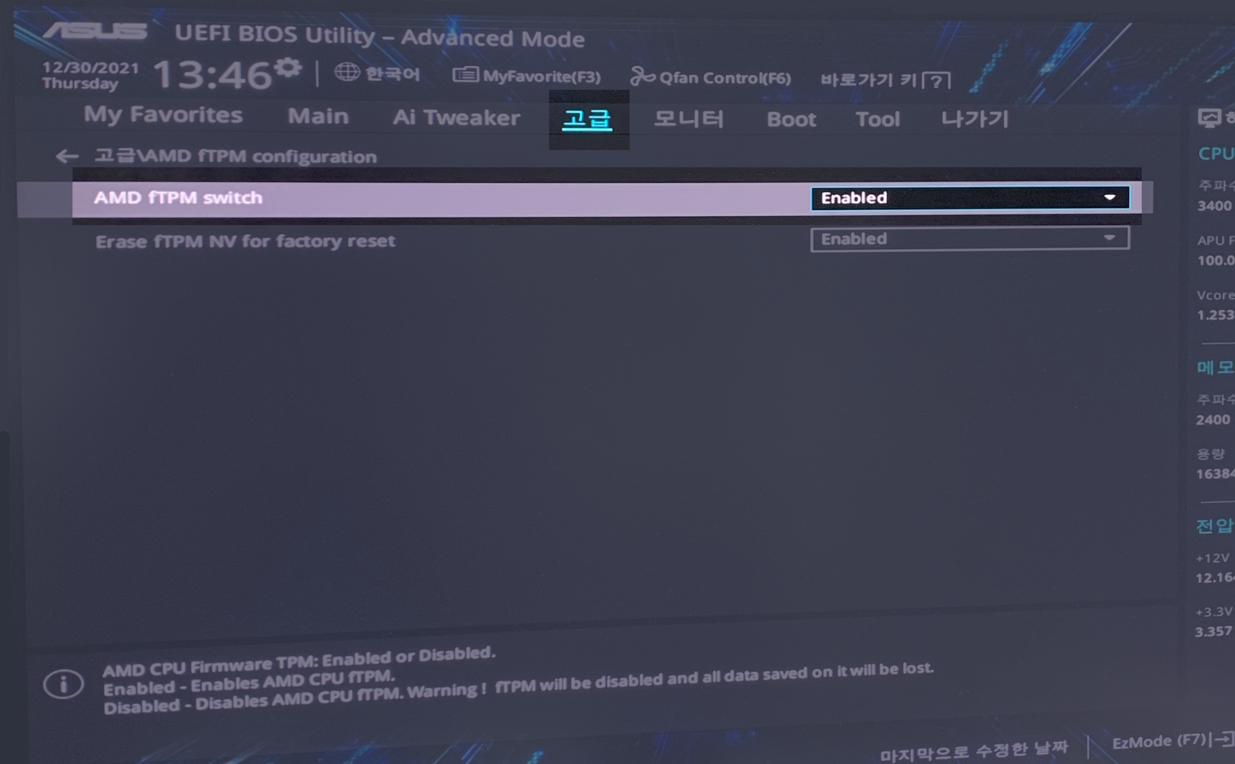Image resolution: width=1235 pixels, height=764 pixels.
Task: Open the Tool tab
Action: click(x=878, y=120)
